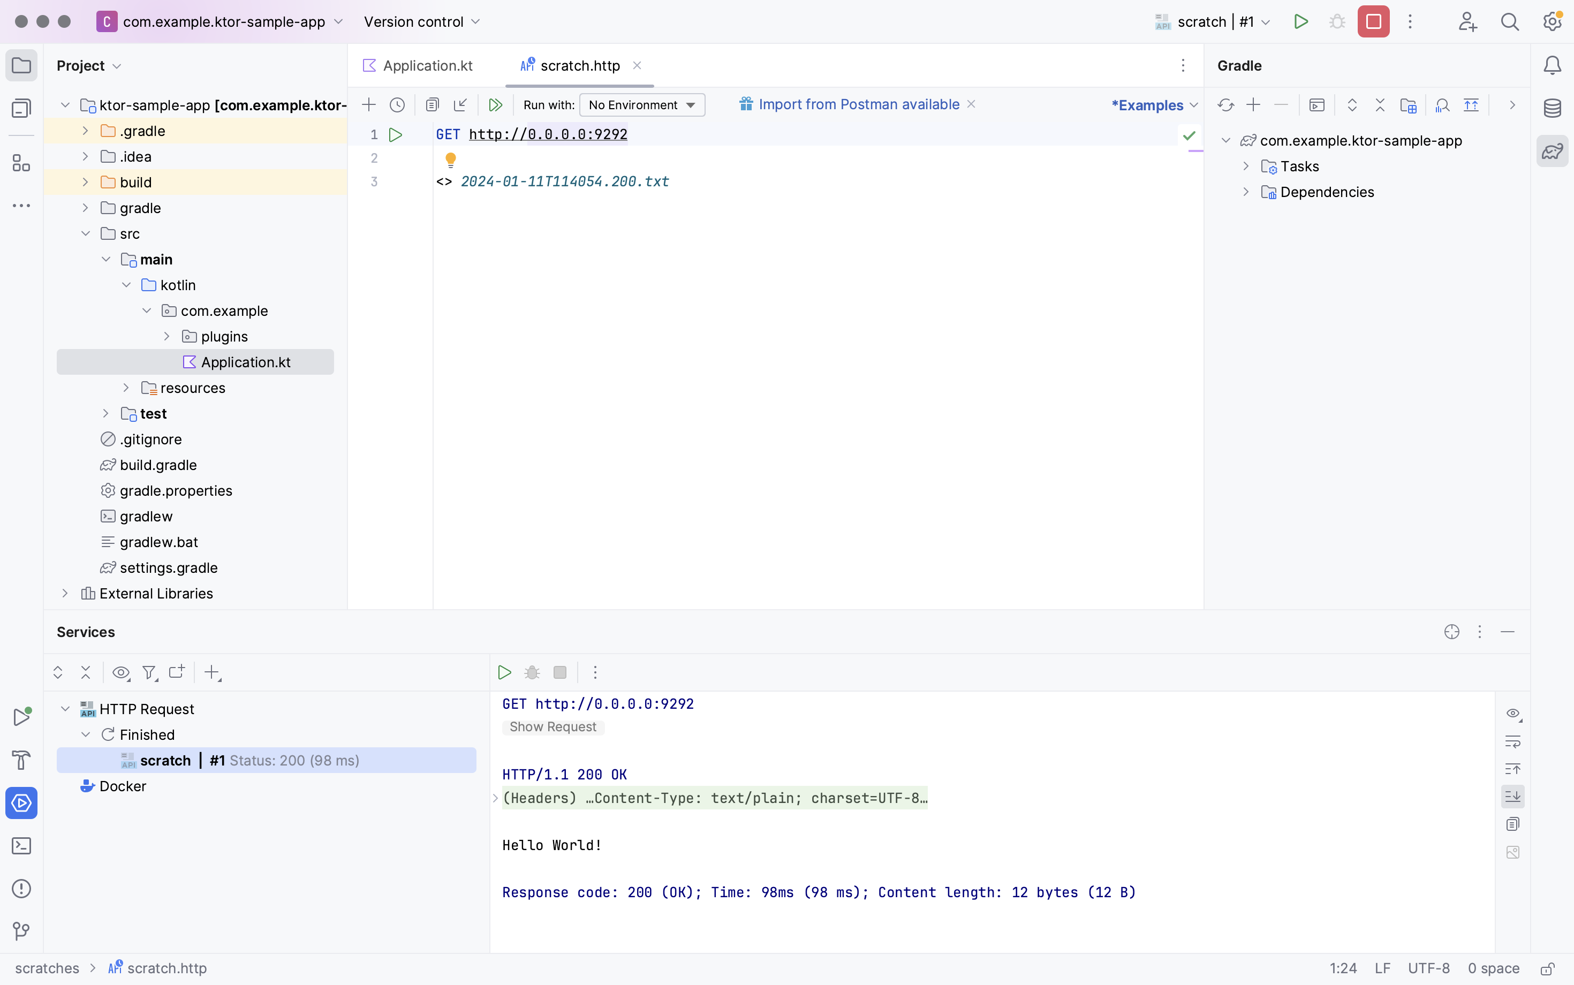The width and height of the screenshot is (1574, 985).
Task: Click the Import from Postman available link
Action: point(859,104)
